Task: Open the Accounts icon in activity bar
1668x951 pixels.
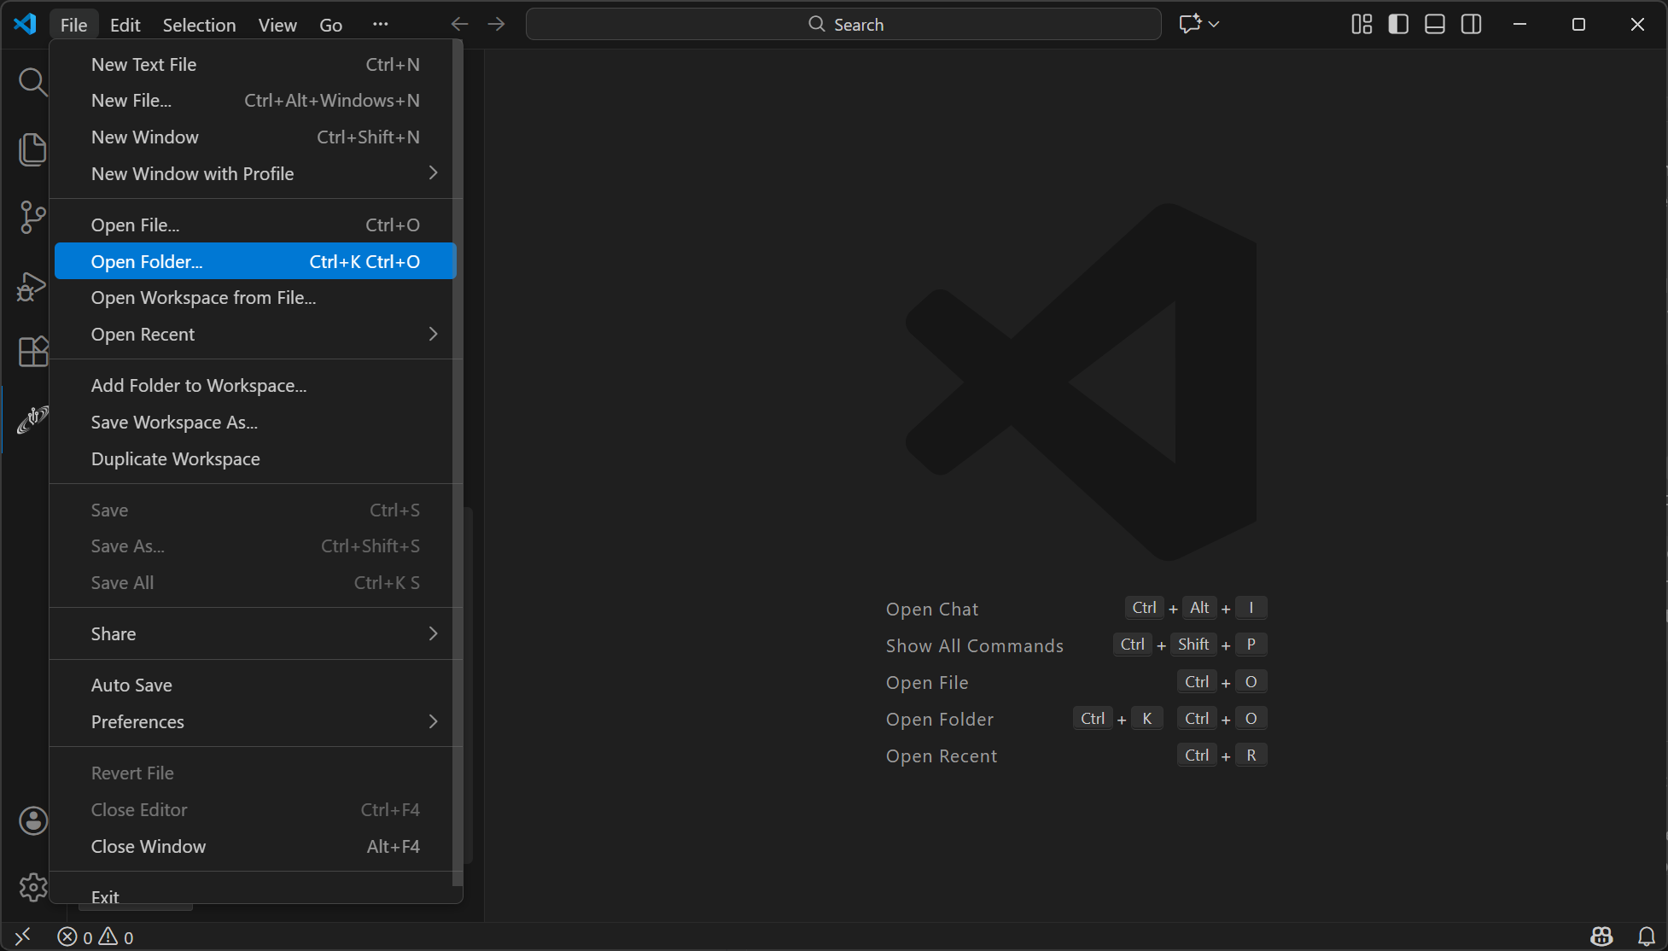Action: (33, 821)
